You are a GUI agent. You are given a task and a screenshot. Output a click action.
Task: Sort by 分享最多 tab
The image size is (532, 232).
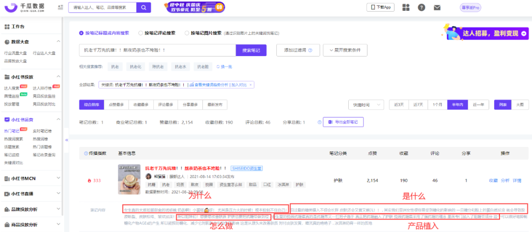(190, 105)
